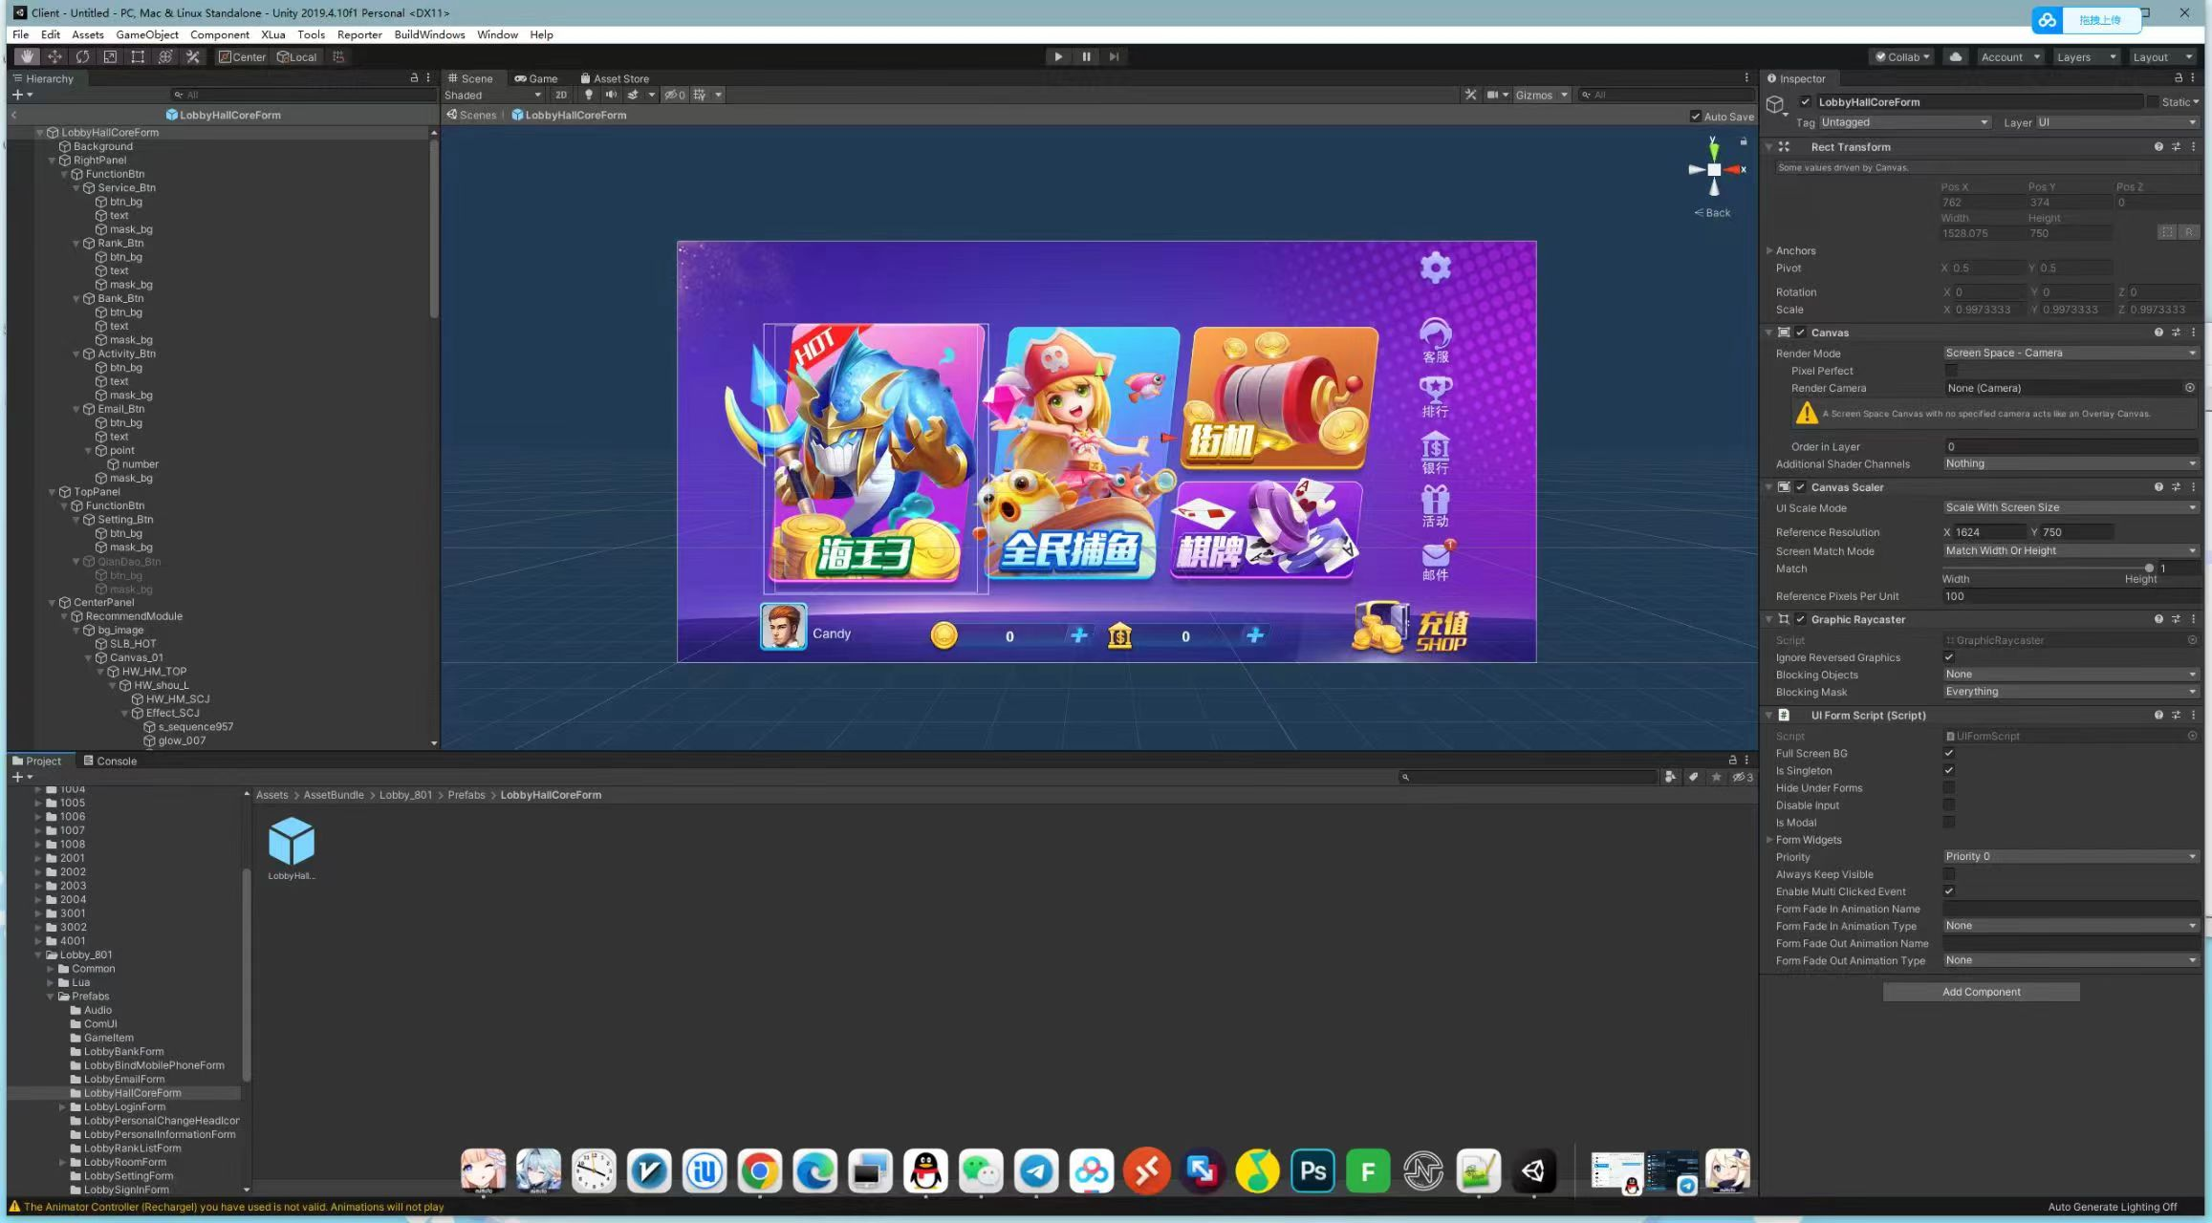
Task: Click Add Component button
Action: pyautogui.click(x=1980, y=991)
